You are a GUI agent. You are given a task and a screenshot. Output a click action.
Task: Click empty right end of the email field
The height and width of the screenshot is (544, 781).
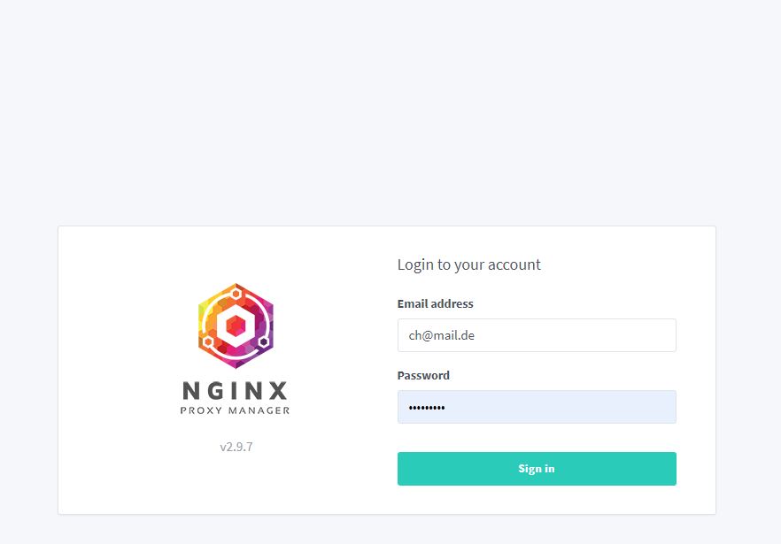point(622,335)
